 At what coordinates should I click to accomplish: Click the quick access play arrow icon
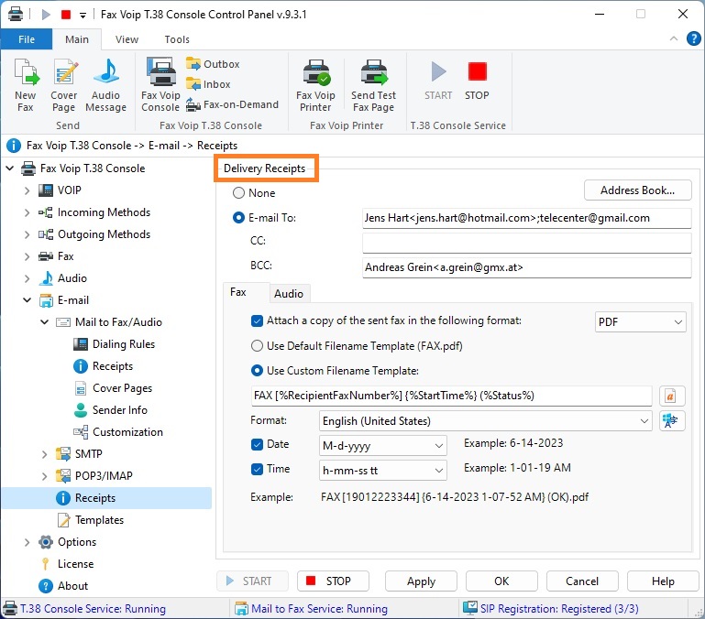[46, 15]
